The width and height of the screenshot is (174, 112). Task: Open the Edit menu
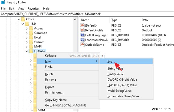point(12,9)
